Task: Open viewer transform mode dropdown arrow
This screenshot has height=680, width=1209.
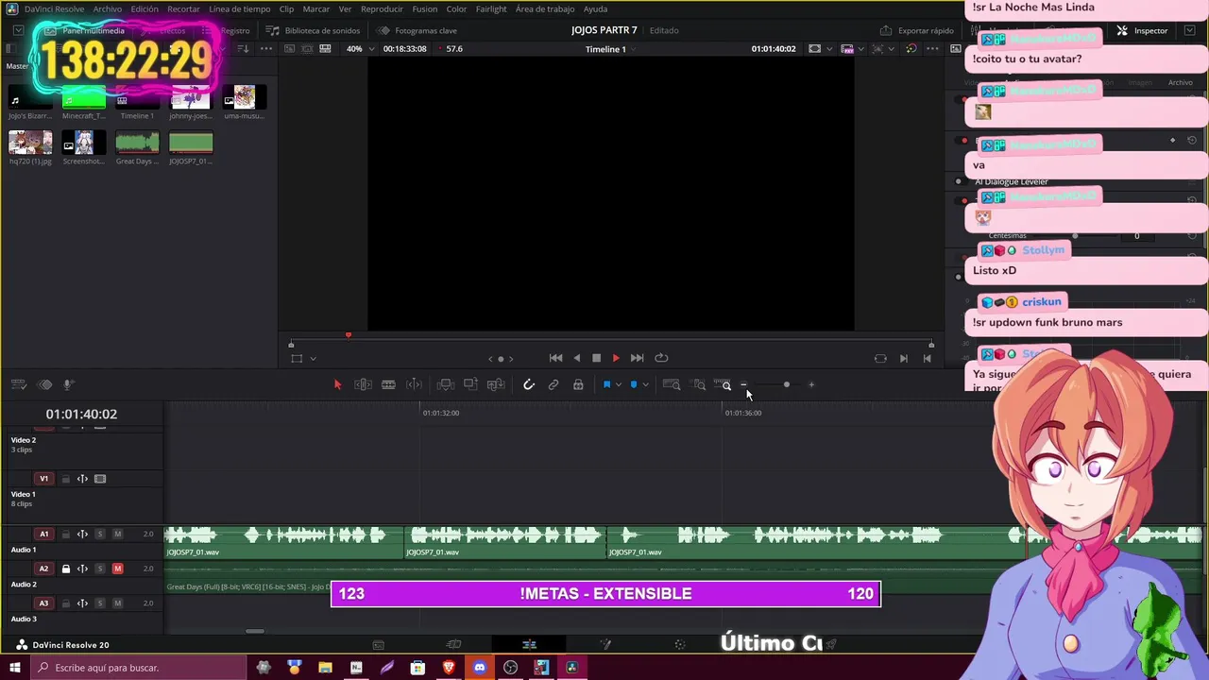Action: [313, 358]
